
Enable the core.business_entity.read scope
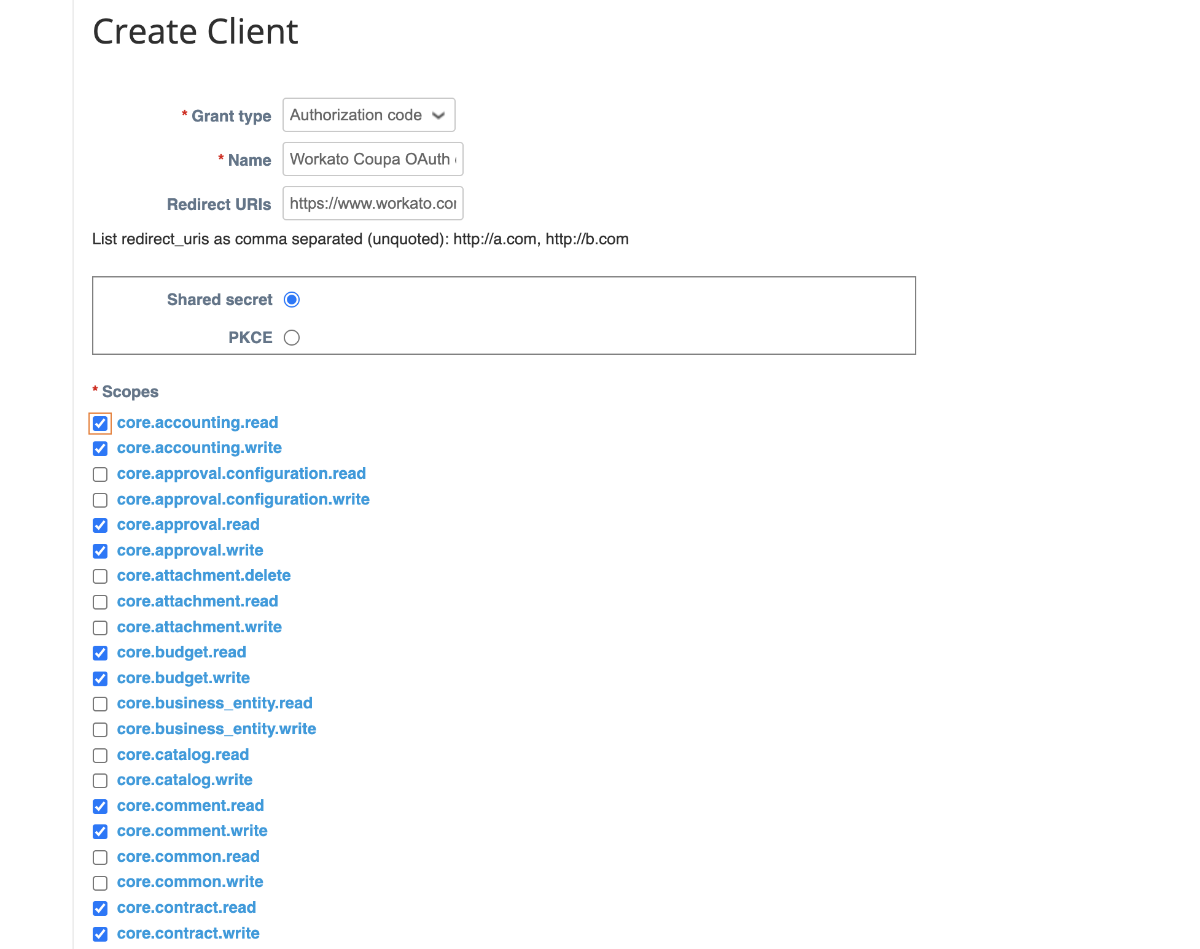[x=100, y=704]
